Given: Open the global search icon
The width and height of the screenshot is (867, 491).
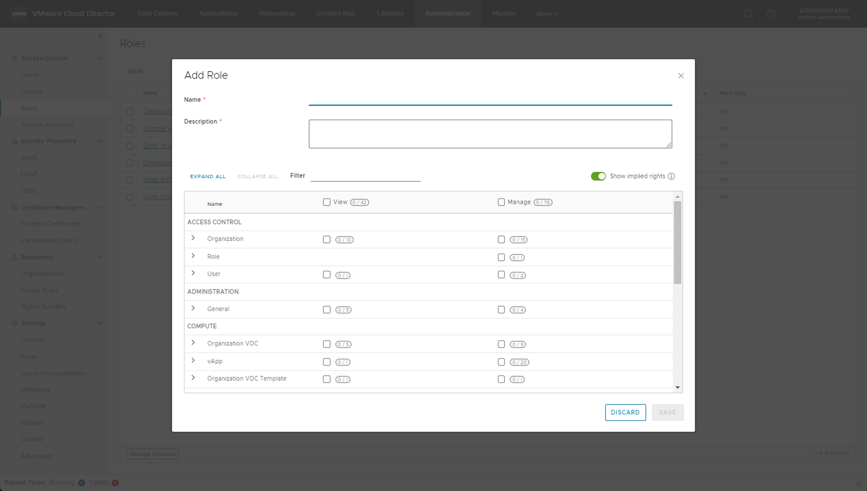Looking at the screenshot, I should (x=748, y=14).
